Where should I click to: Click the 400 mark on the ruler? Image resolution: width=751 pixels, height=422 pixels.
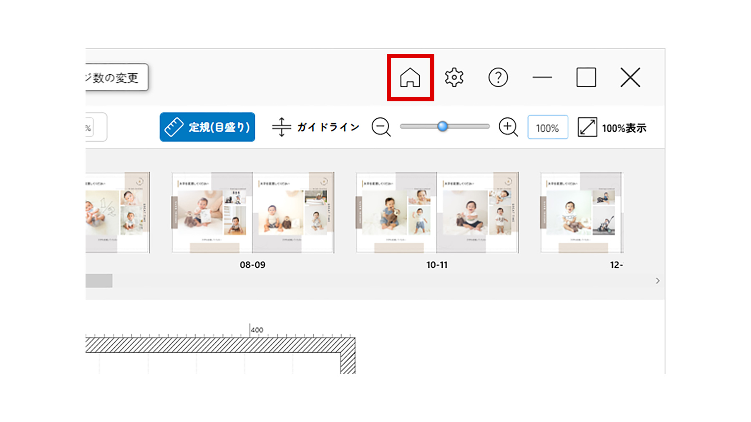[x=257, y=330]
